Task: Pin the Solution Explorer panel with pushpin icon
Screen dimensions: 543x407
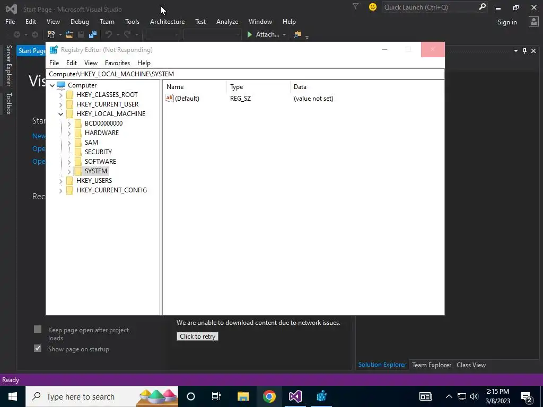Action: [x=524, y=51]
